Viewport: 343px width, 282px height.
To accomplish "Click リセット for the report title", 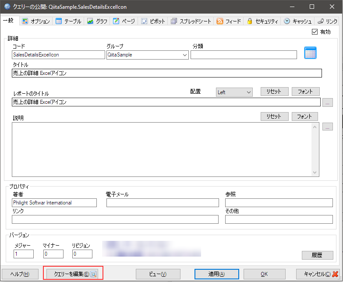I will (275, 92).
